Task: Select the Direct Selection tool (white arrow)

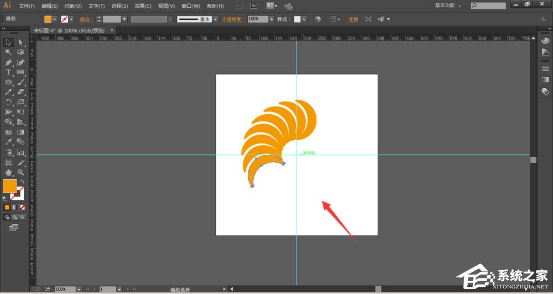Action: [x=21, y=42]
